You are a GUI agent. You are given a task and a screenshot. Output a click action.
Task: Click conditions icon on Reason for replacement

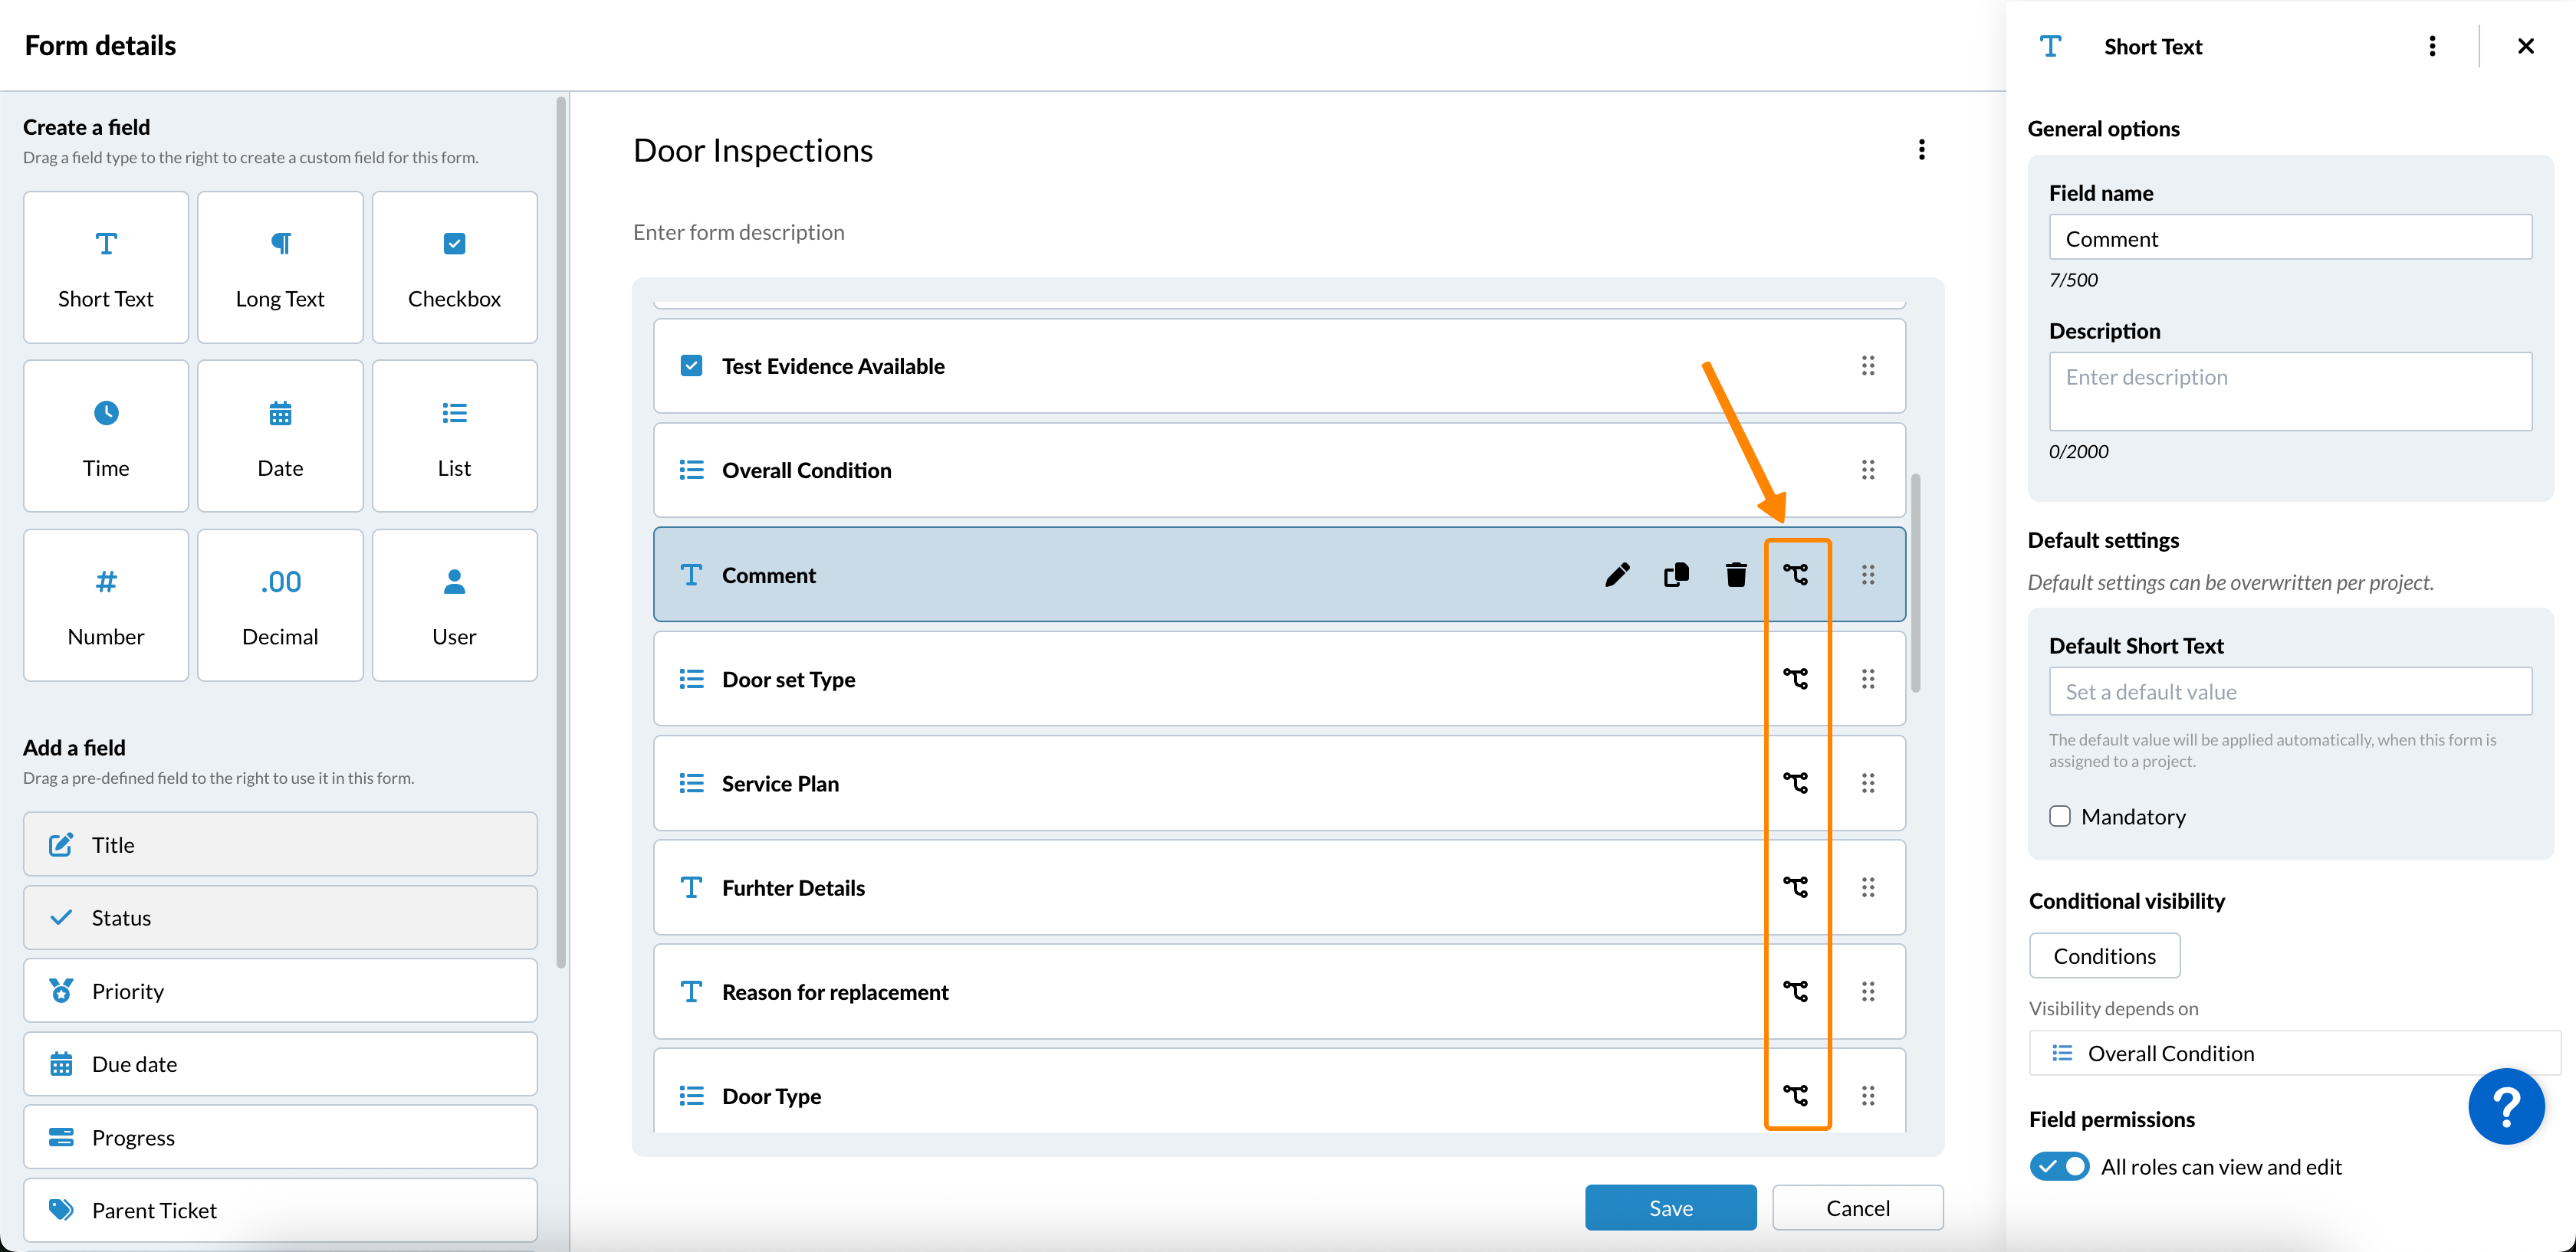pos(1796,991)
